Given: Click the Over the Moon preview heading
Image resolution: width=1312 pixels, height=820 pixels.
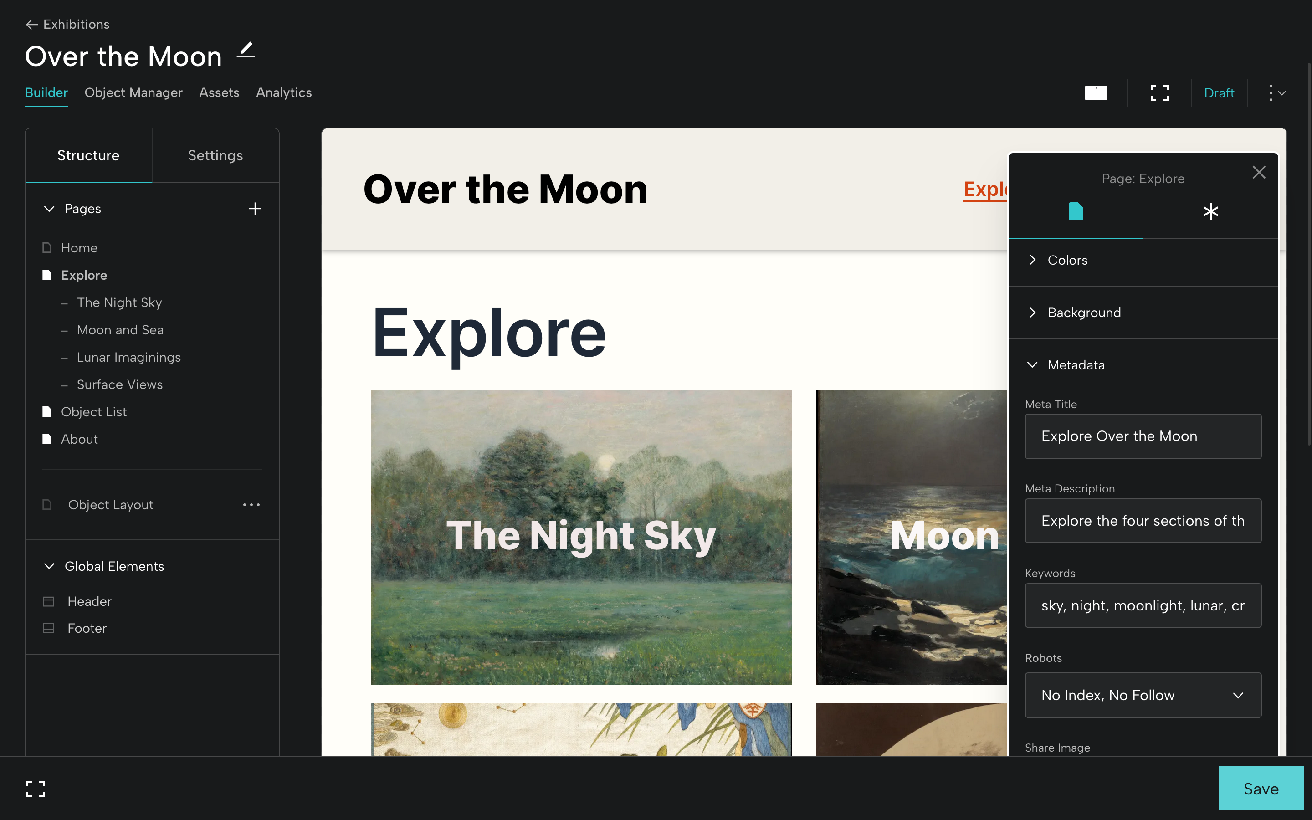Looking at the screenshot, I should coord(505,189).
